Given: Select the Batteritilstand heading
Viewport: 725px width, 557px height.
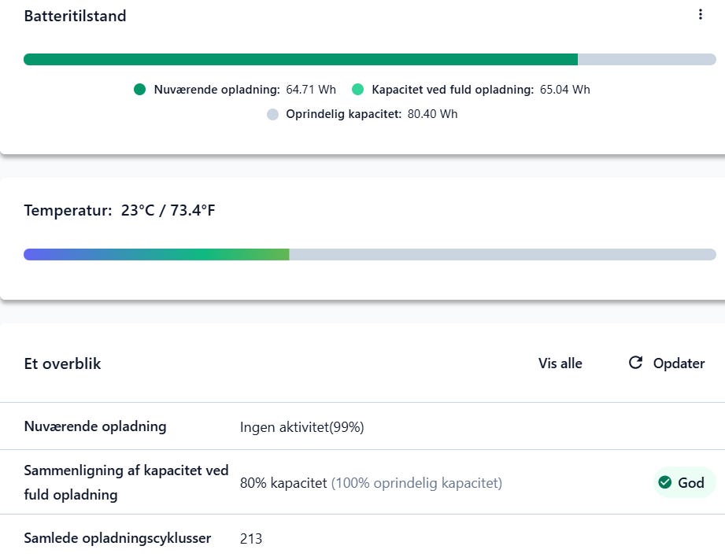Looking at the screenshot, I should [75, 17].
